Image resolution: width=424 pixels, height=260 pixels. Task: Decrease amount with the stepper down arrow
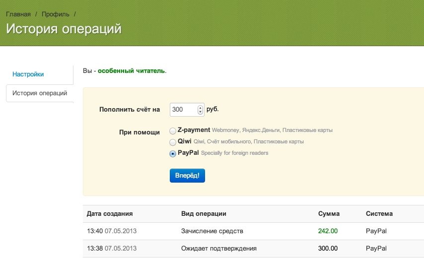[x=200, y=112]
